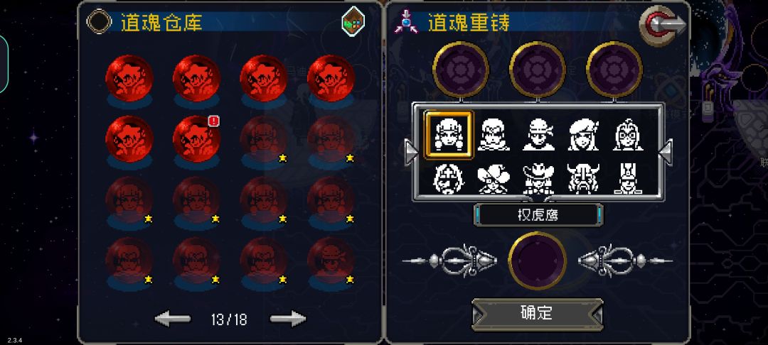Viewport: 768px width, 345px height.
Task: Show previous character portraits with left triangle
Action: [x=410, y=153]
